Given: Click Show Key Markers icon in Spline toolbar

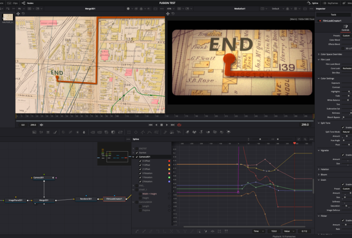Looking at the screenshot, I should [x=226, y=231].
